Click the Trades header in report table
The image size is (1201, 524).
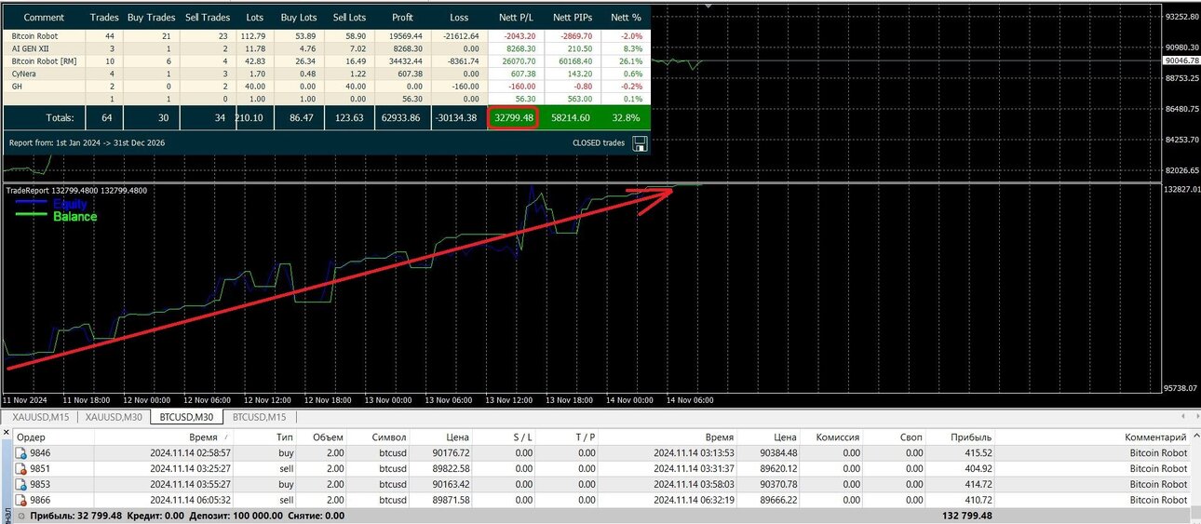click(x=104, y=18)
